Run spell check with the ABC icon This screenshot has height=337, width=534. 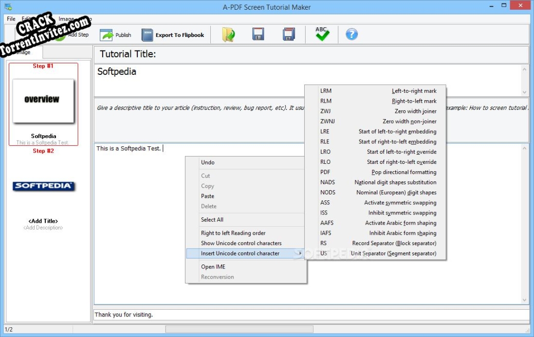coord(321,34)
